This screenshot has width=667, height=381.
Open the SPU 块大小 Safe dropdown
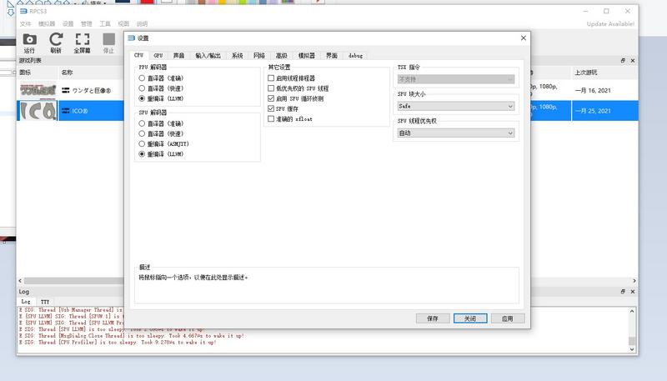[x=456, y=107]
